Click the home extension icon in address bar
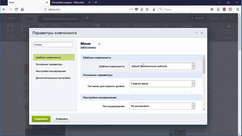The height and width of the screenshot is (136, 242). 142,9
